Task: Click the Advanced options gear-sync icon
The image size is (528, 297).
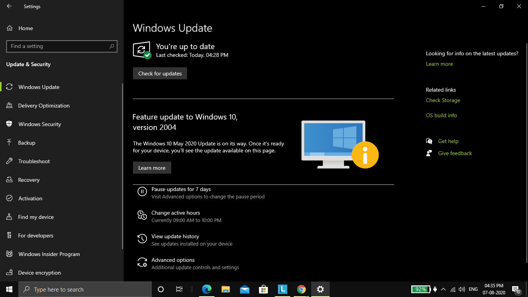Action: pos(142,262)
